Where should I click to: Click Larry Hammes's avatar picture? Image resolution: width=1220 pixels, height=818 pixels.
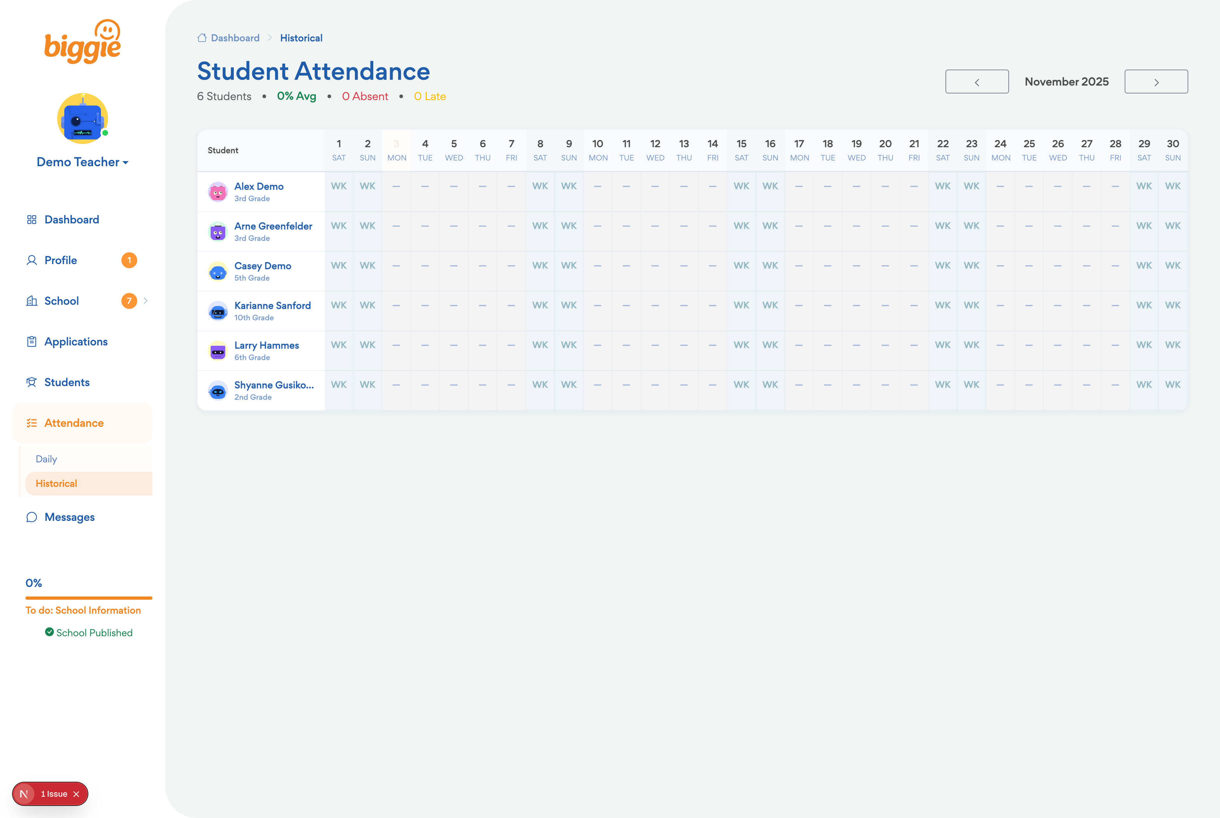click(218, 350)
